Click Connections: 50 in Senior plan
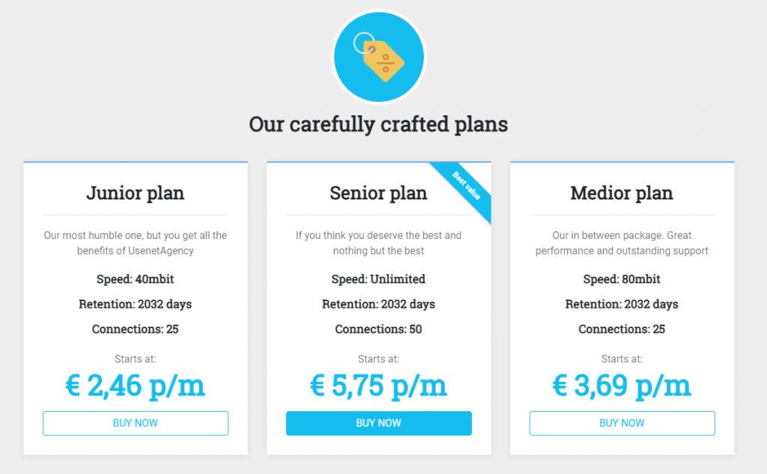Screen dimensions: 767x474 pyautogui.click(x=378, y=329)
